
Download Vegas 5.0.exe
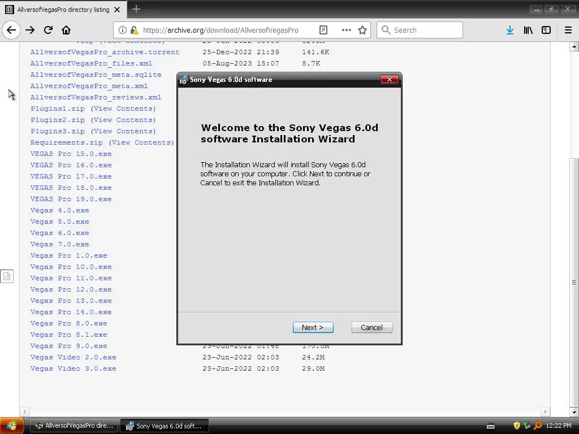click(x=60, y=222)
